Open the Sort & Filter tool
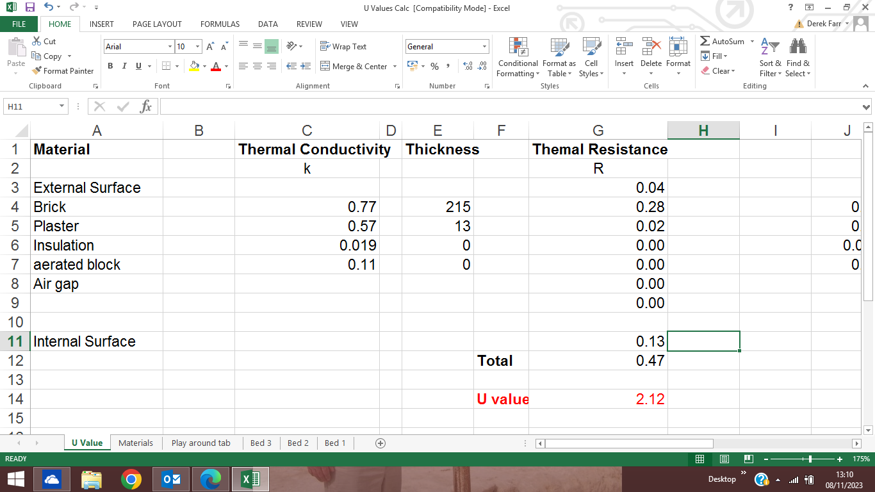 (x=770, y=58)
